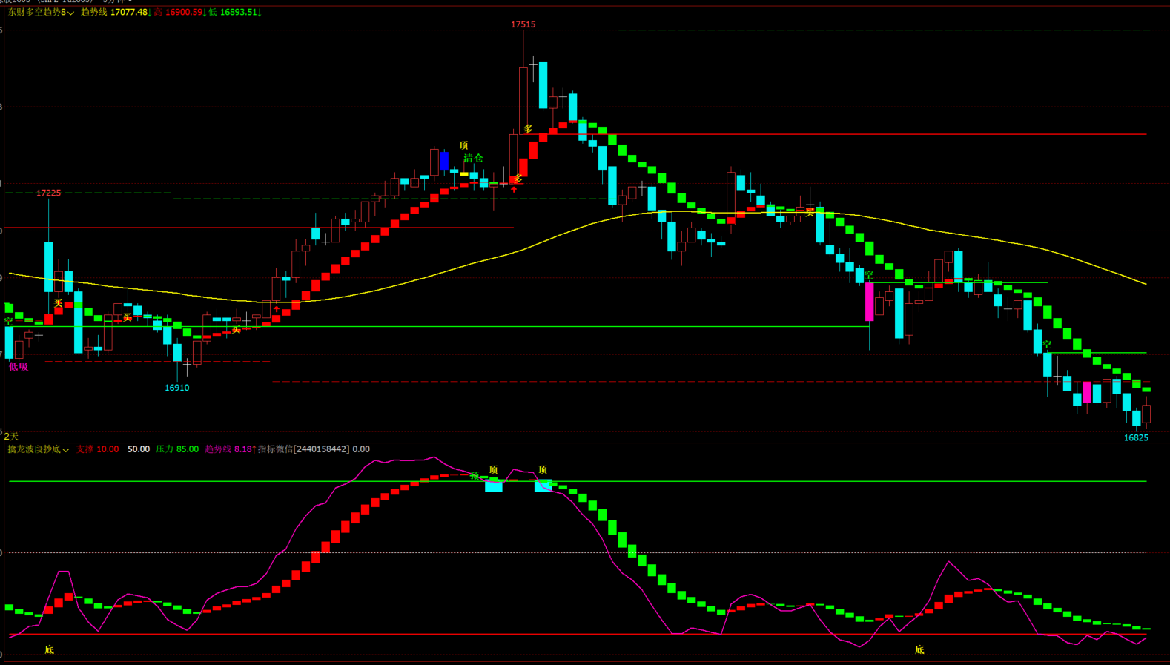Select the 多 signal at the price peak
1170x665 pixels.
(x=528, y=129)
